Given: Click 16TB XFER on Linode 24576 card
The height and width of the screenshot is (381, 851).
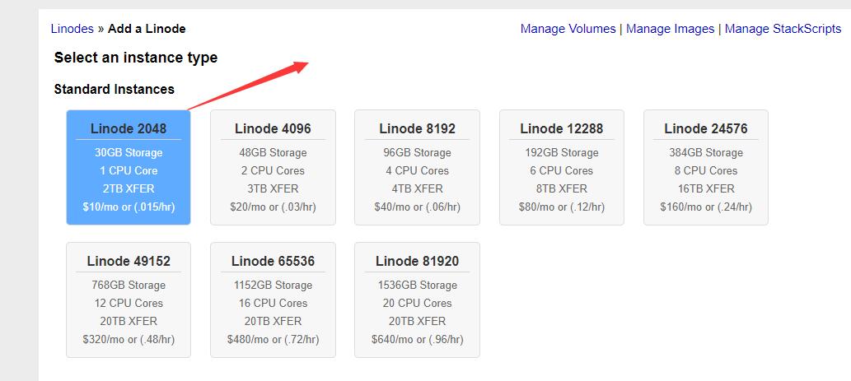Looking at the screenshot, I should point(706,188).
